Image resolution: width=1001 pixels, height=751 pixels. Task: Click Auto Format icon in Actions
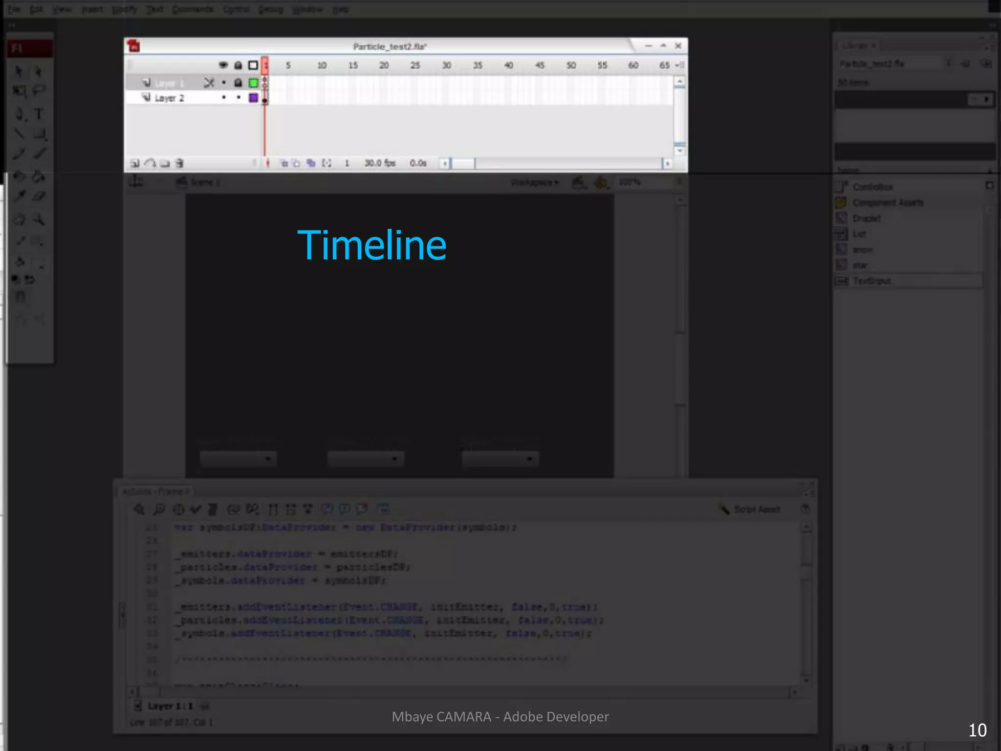tap(213, 509)
